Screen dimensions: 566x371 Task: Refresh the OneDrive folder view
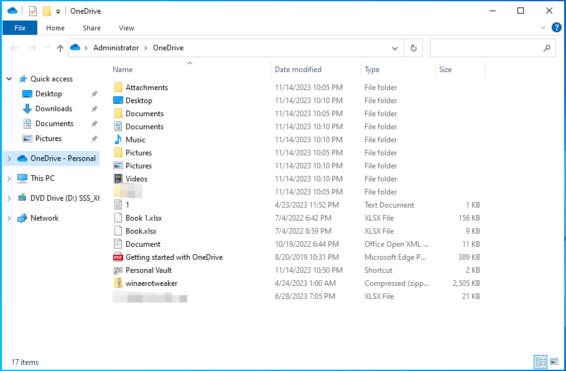414,48
